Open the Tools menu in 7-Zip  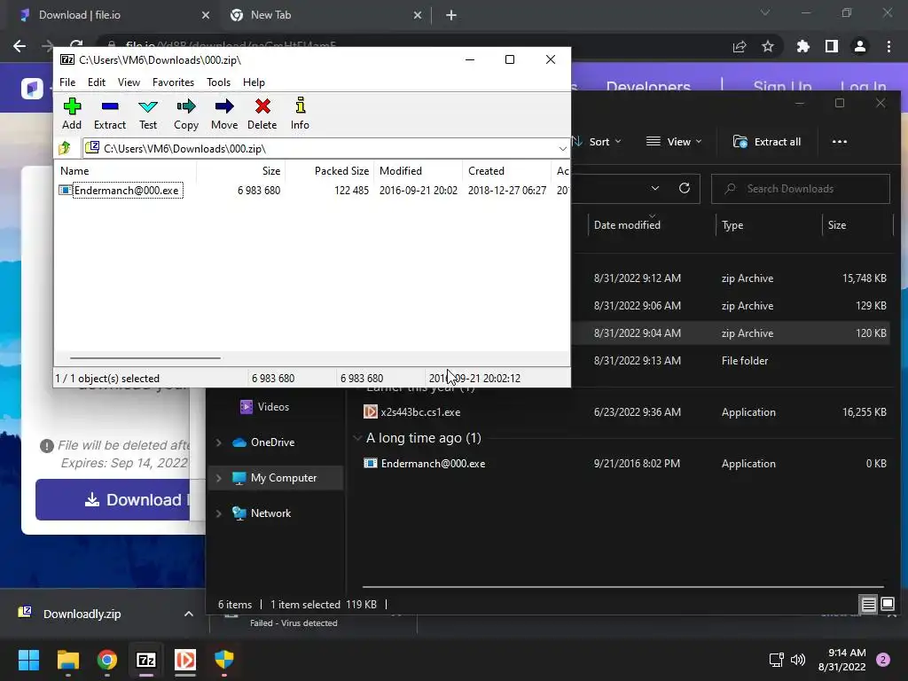tap(218, 82)
